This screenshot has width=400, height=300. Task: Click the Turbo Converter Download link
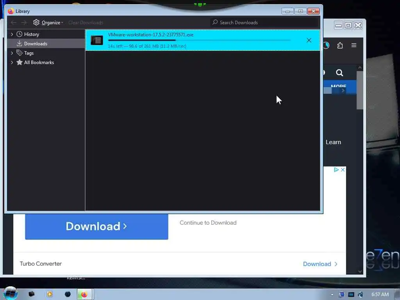[x=320, y=264]
